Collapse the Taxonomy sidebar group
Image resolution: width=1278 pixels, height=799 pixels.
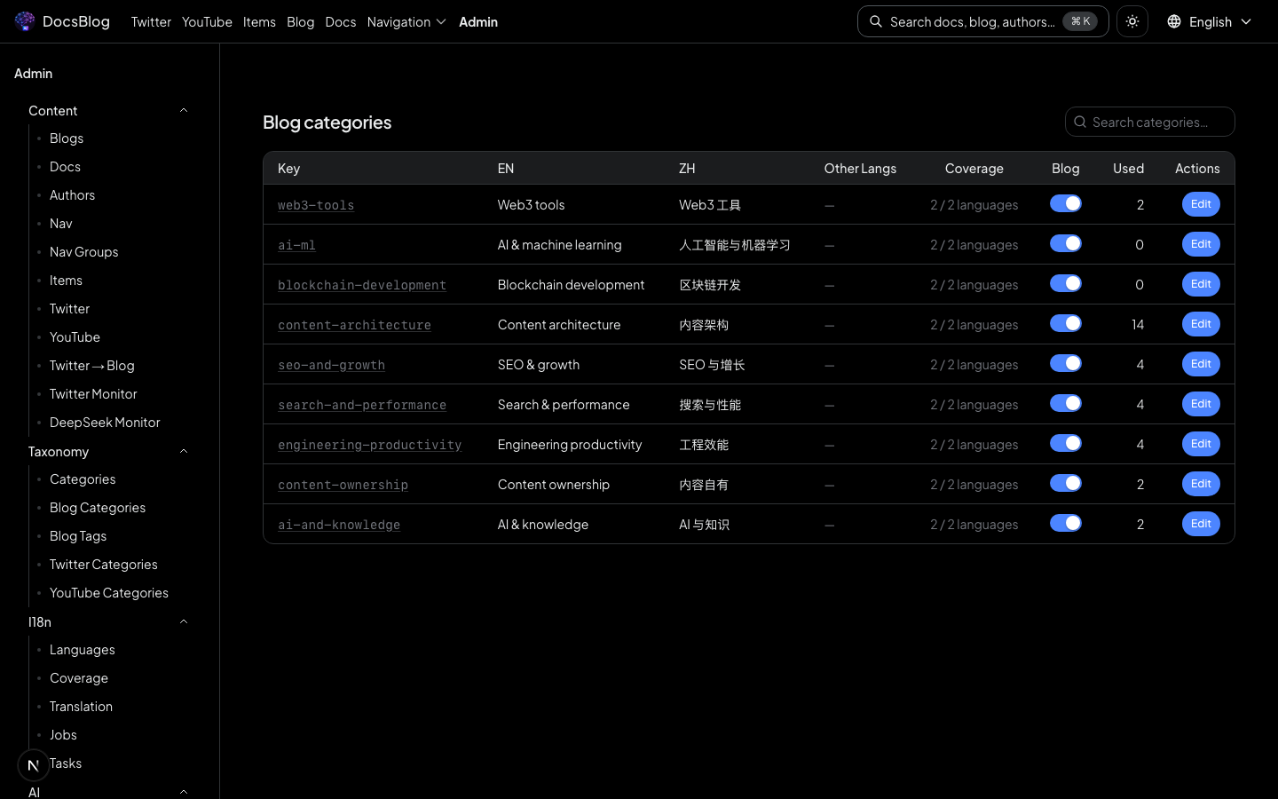pos(184,452)
